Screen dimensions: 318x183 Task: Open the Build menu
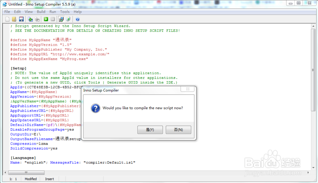coord(41,11)
